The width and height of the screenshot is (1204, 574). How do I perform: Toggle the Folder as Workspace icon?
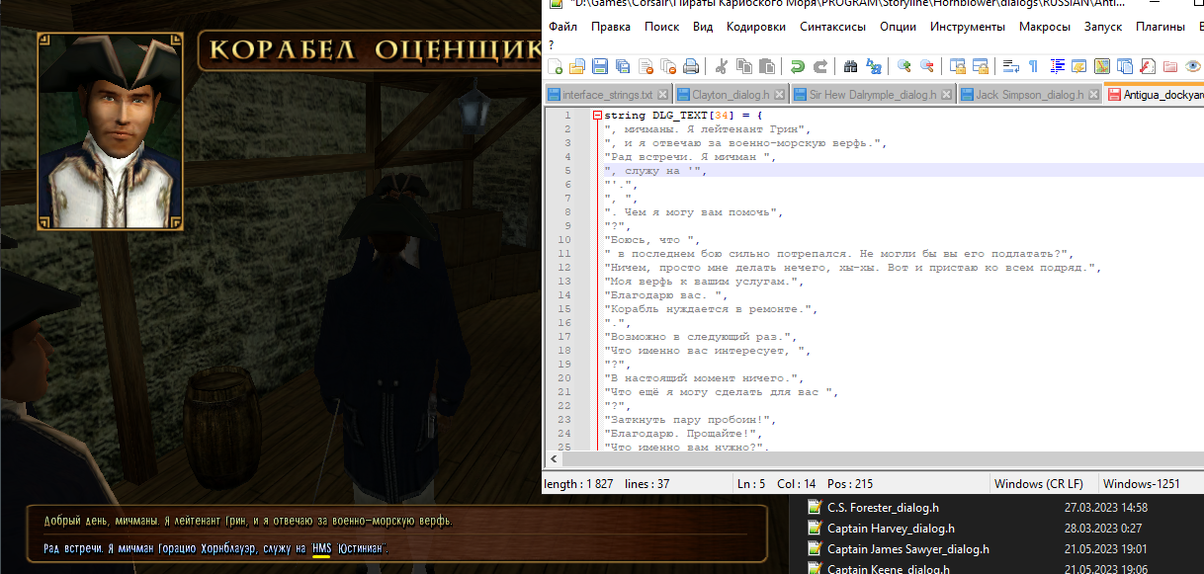(1170, 67)
